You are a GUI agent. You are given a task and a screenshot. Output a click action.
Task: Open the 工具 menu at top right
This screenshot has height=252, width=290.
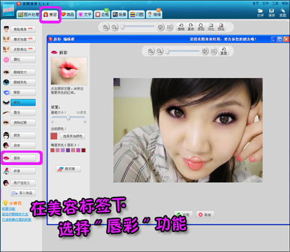[x=275, y=3]
